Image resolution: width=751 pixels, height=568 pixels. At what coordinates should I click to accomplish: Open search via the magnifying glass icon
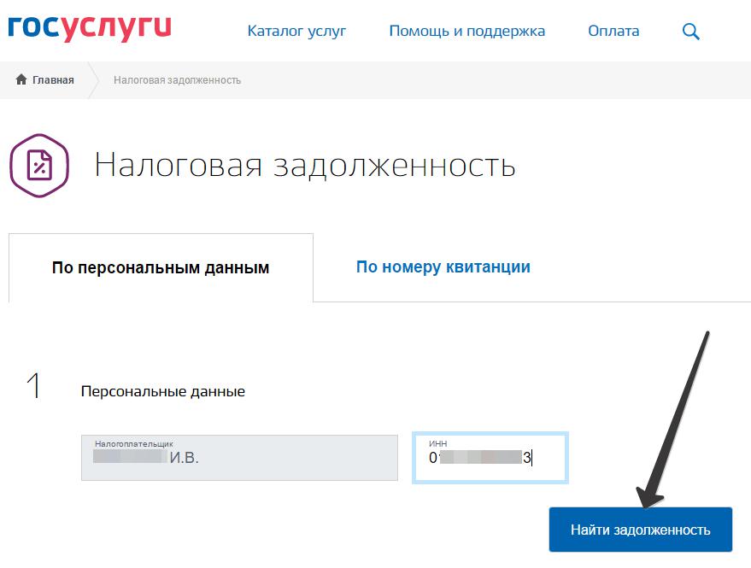[690, 31]
